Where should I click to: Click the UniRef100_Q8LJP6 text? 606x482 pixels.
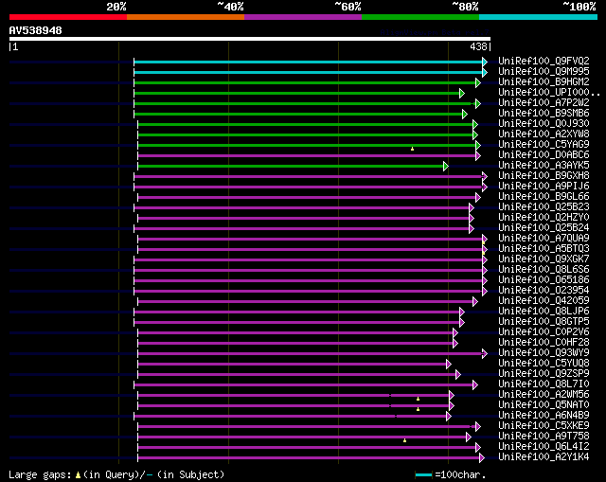tap(544, 312)
